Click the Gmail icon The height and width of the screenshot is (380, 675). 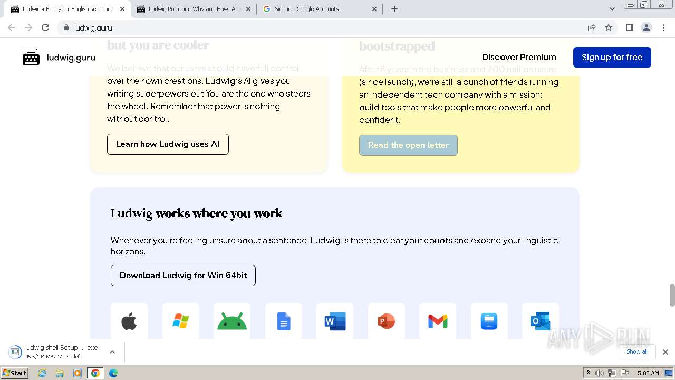coord(438,321)
